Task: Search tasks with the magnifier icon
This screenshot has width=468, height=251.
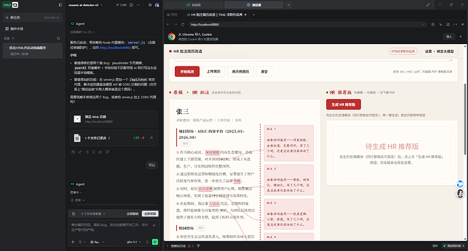Action: 58,38
